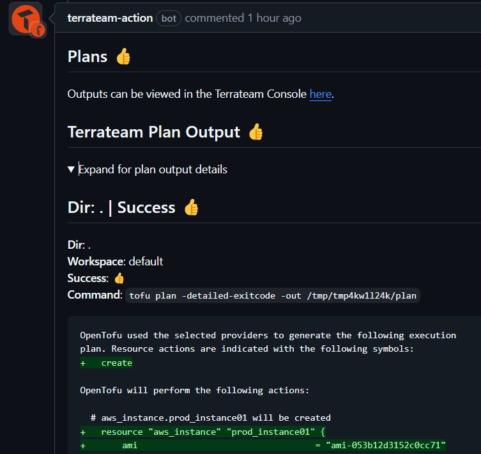Click 'Expand for plan output details' summary text
The width and height of the screenshot is (481, 454).
(x=153, y=169)
